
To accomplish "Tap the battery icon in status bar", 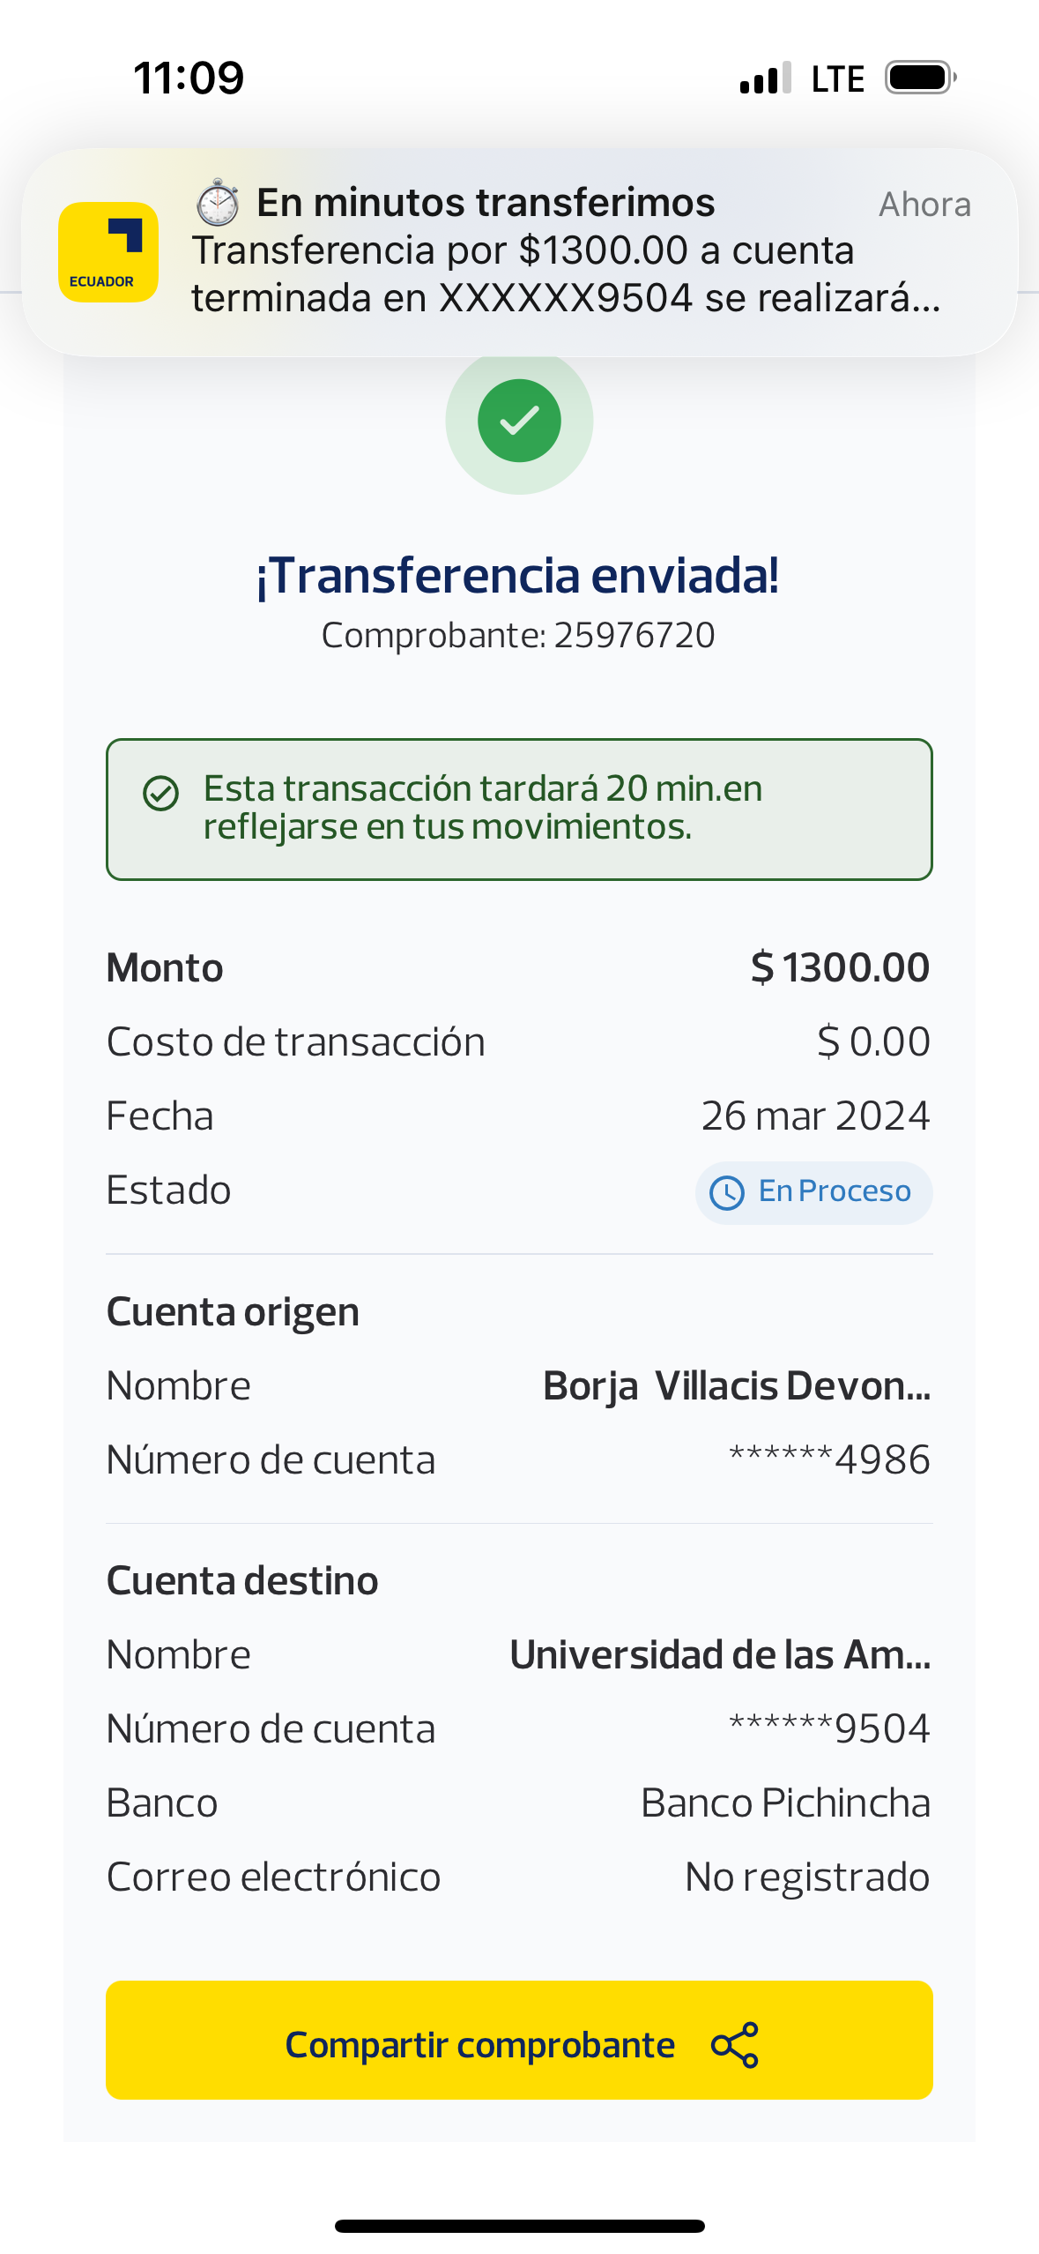I will tap(920, 78).
